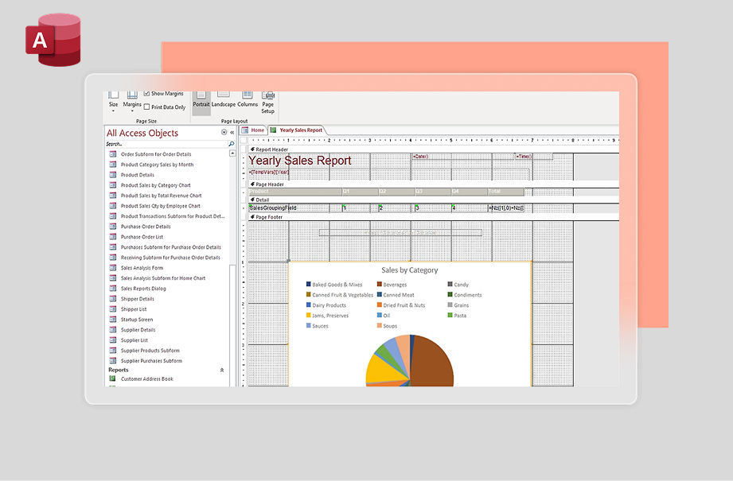The width and height of the screenshot is (733, 481).
Task: Enable the Print Data Only checkbox
Action: point(146,107)
